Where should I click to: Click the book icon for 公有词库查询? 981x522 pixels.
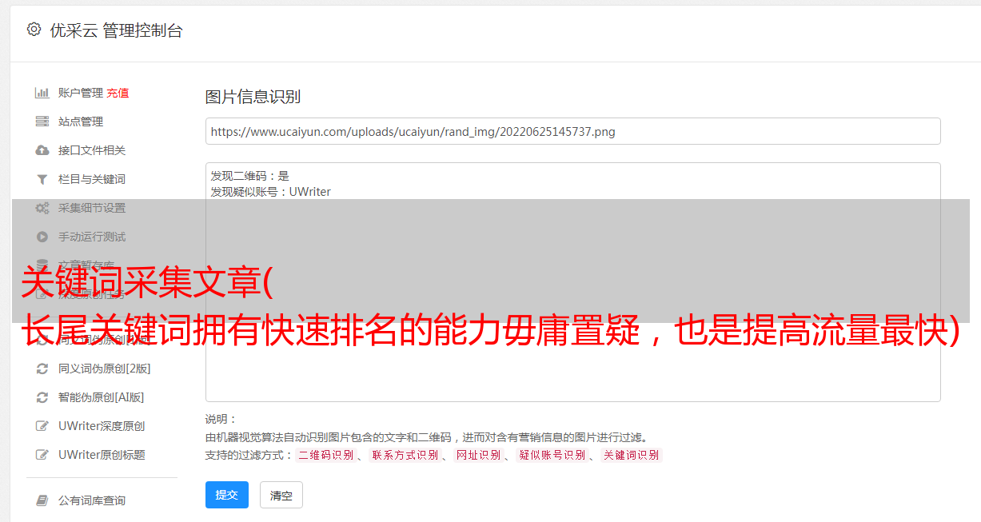click(42, 500)
